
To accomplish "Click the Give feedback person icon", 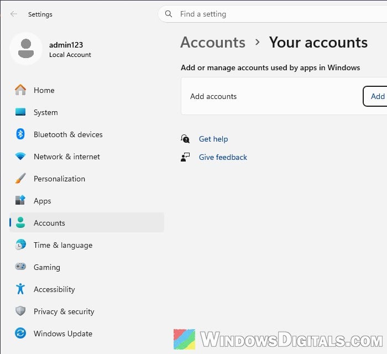I will tap(185, 157).
